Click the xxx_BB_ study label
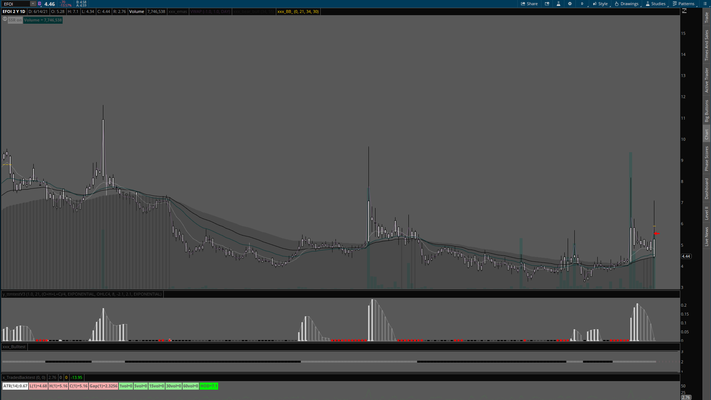The image size is (711, 400). tap(298, 11)
